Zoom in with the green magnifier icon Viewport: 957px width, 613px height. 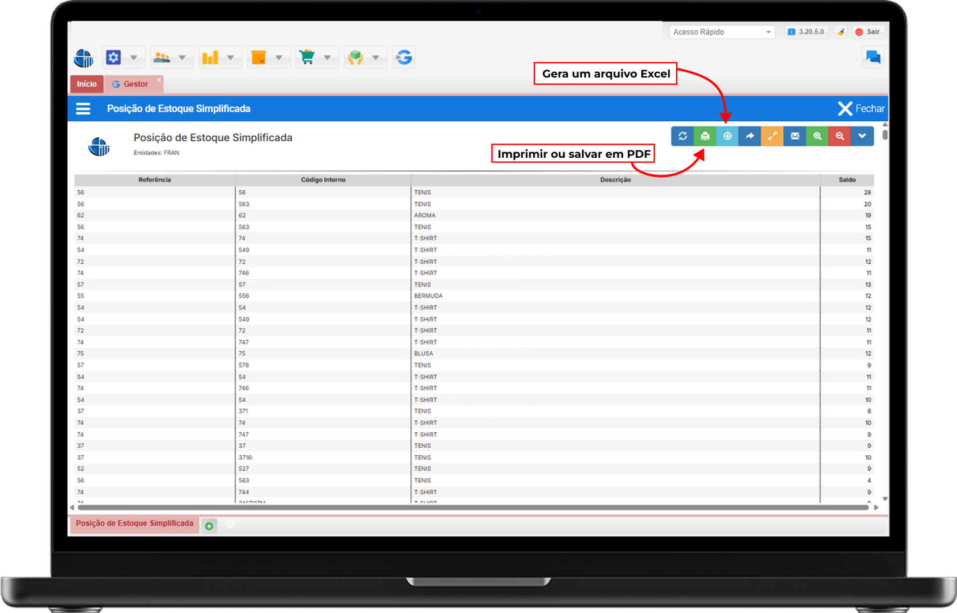817,136
